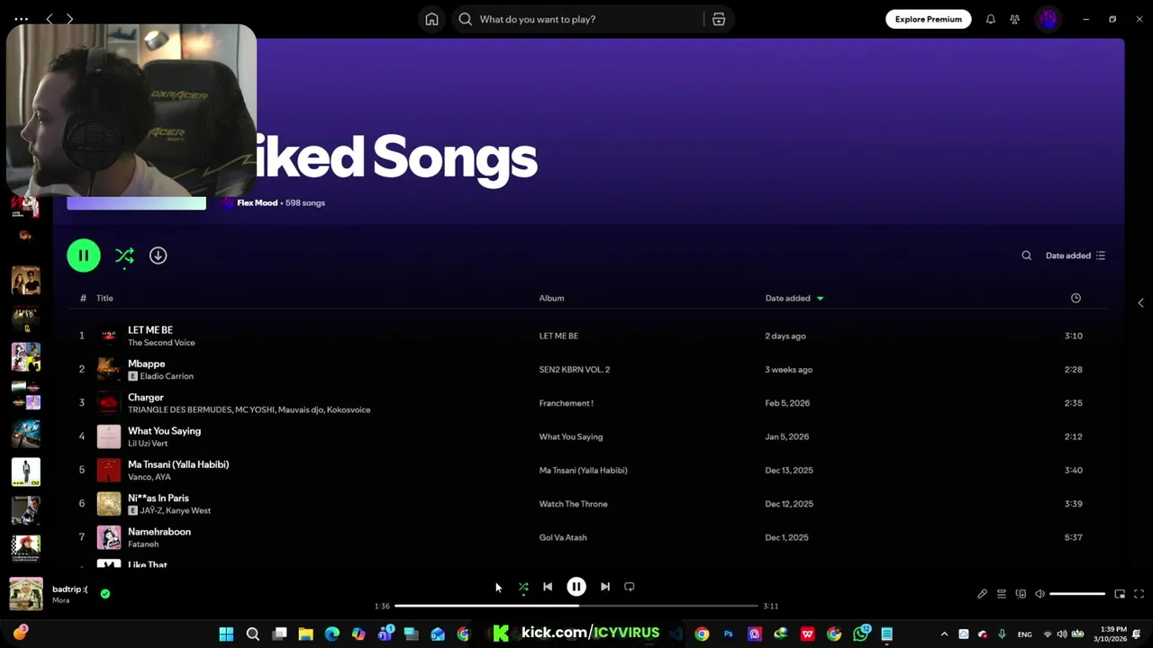Sort by duration clock icon header
Viewport: 1153px width, 648px height.
[1076, 298]
